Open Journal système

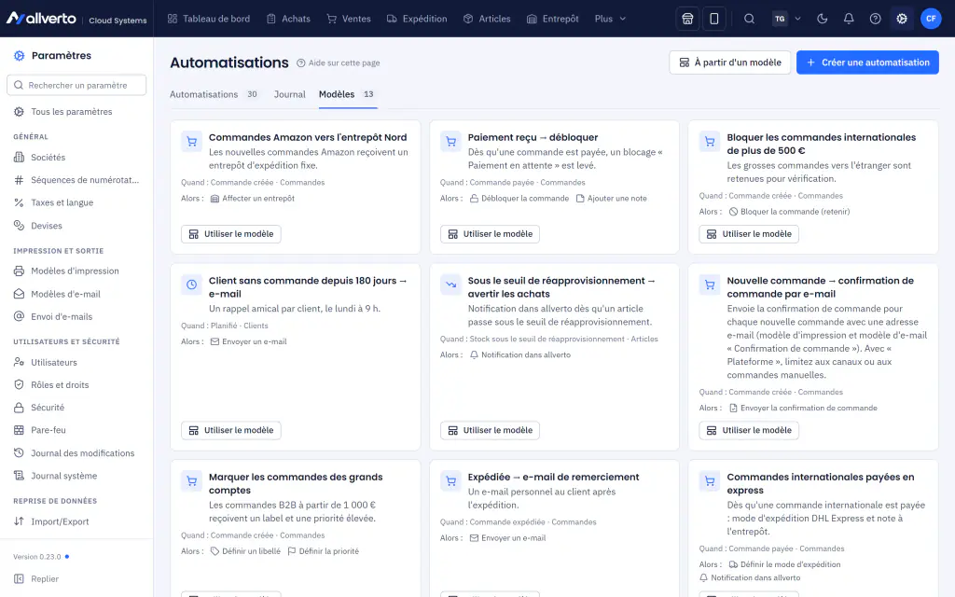(64, 476)
